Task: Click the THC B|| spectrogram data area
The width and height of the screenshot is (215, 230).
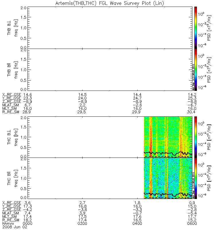Action: (168, 178)
